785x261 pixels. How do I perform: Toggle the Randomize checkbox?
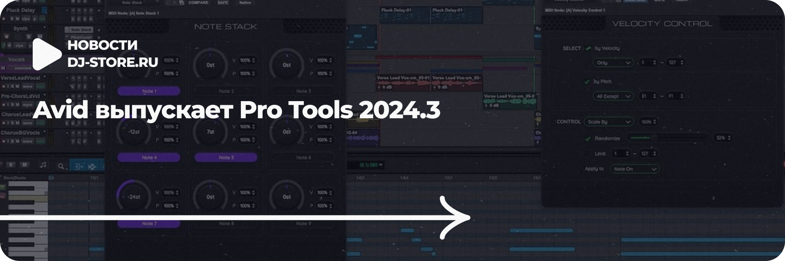588,139
